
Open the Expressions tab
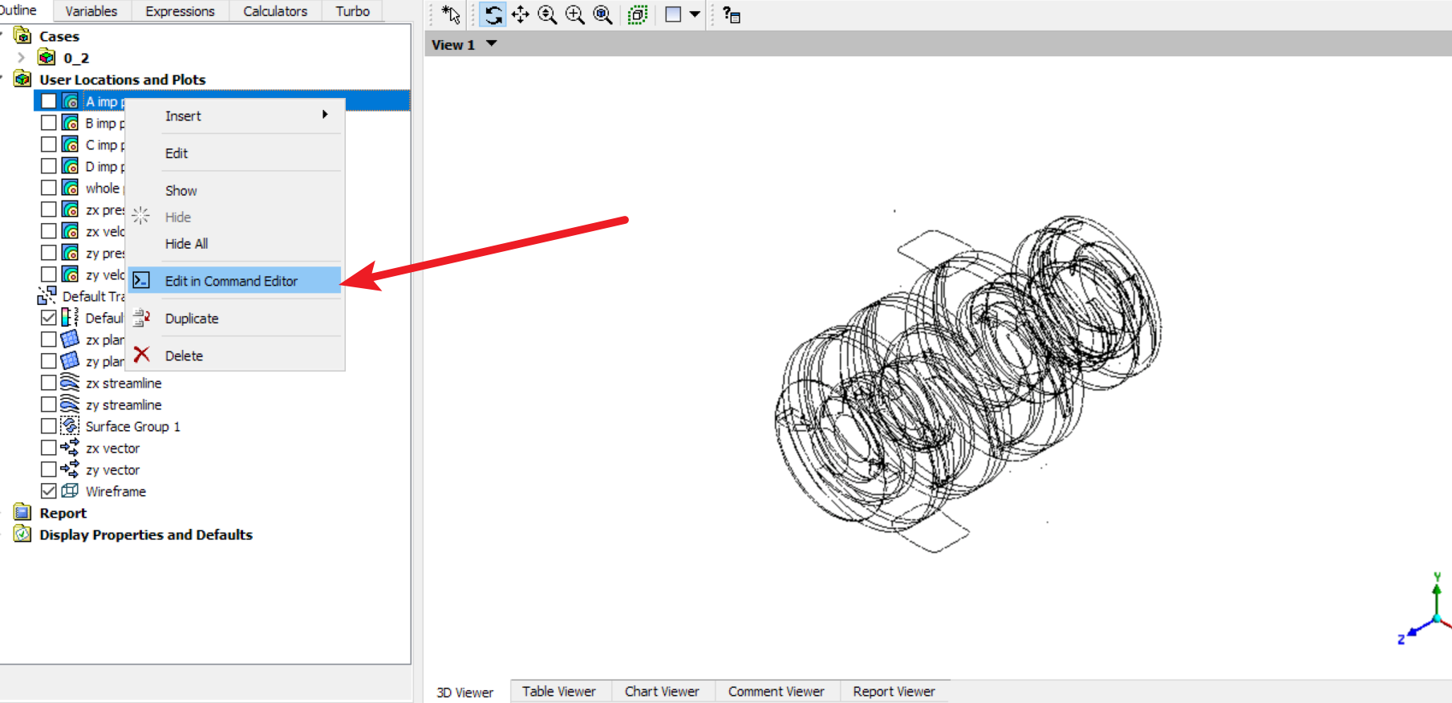180,11
